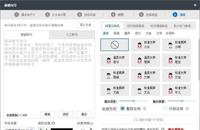Click the 替换 button
Screen dimensions: 200x130
pos(47,114)
